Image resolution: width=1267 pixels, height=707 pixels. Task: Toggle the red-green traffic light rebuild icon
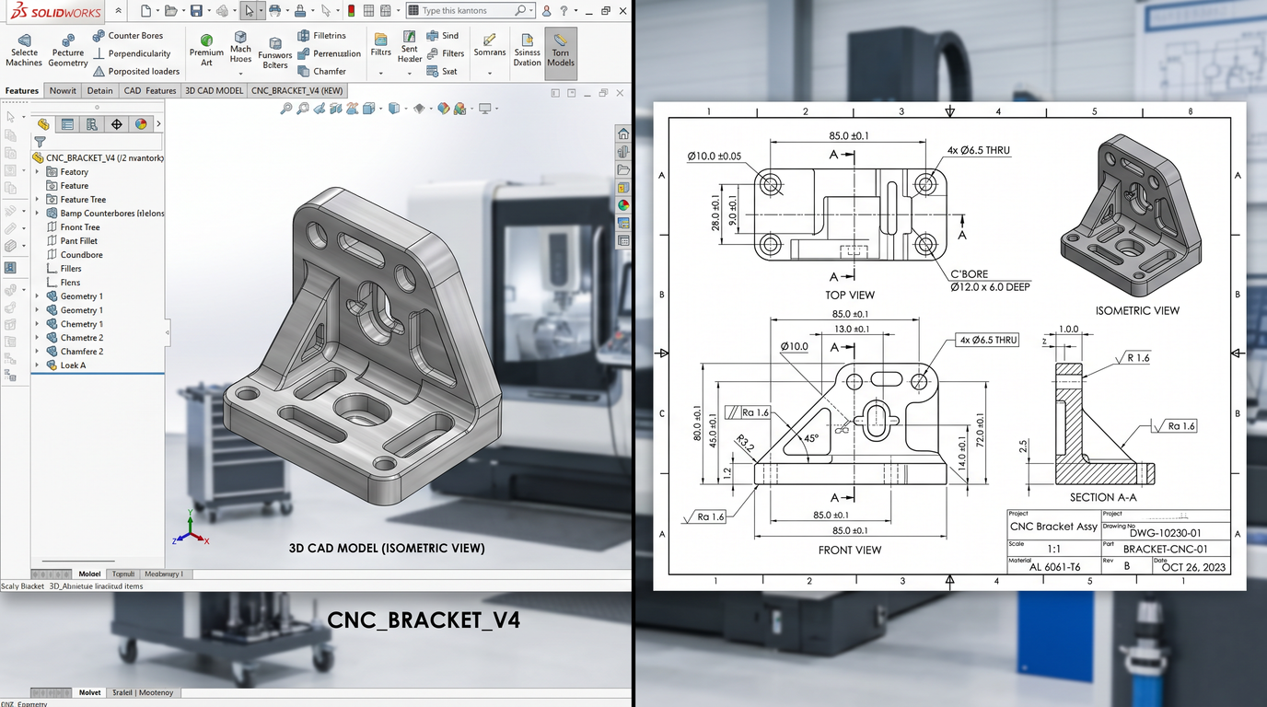[351, 11]
